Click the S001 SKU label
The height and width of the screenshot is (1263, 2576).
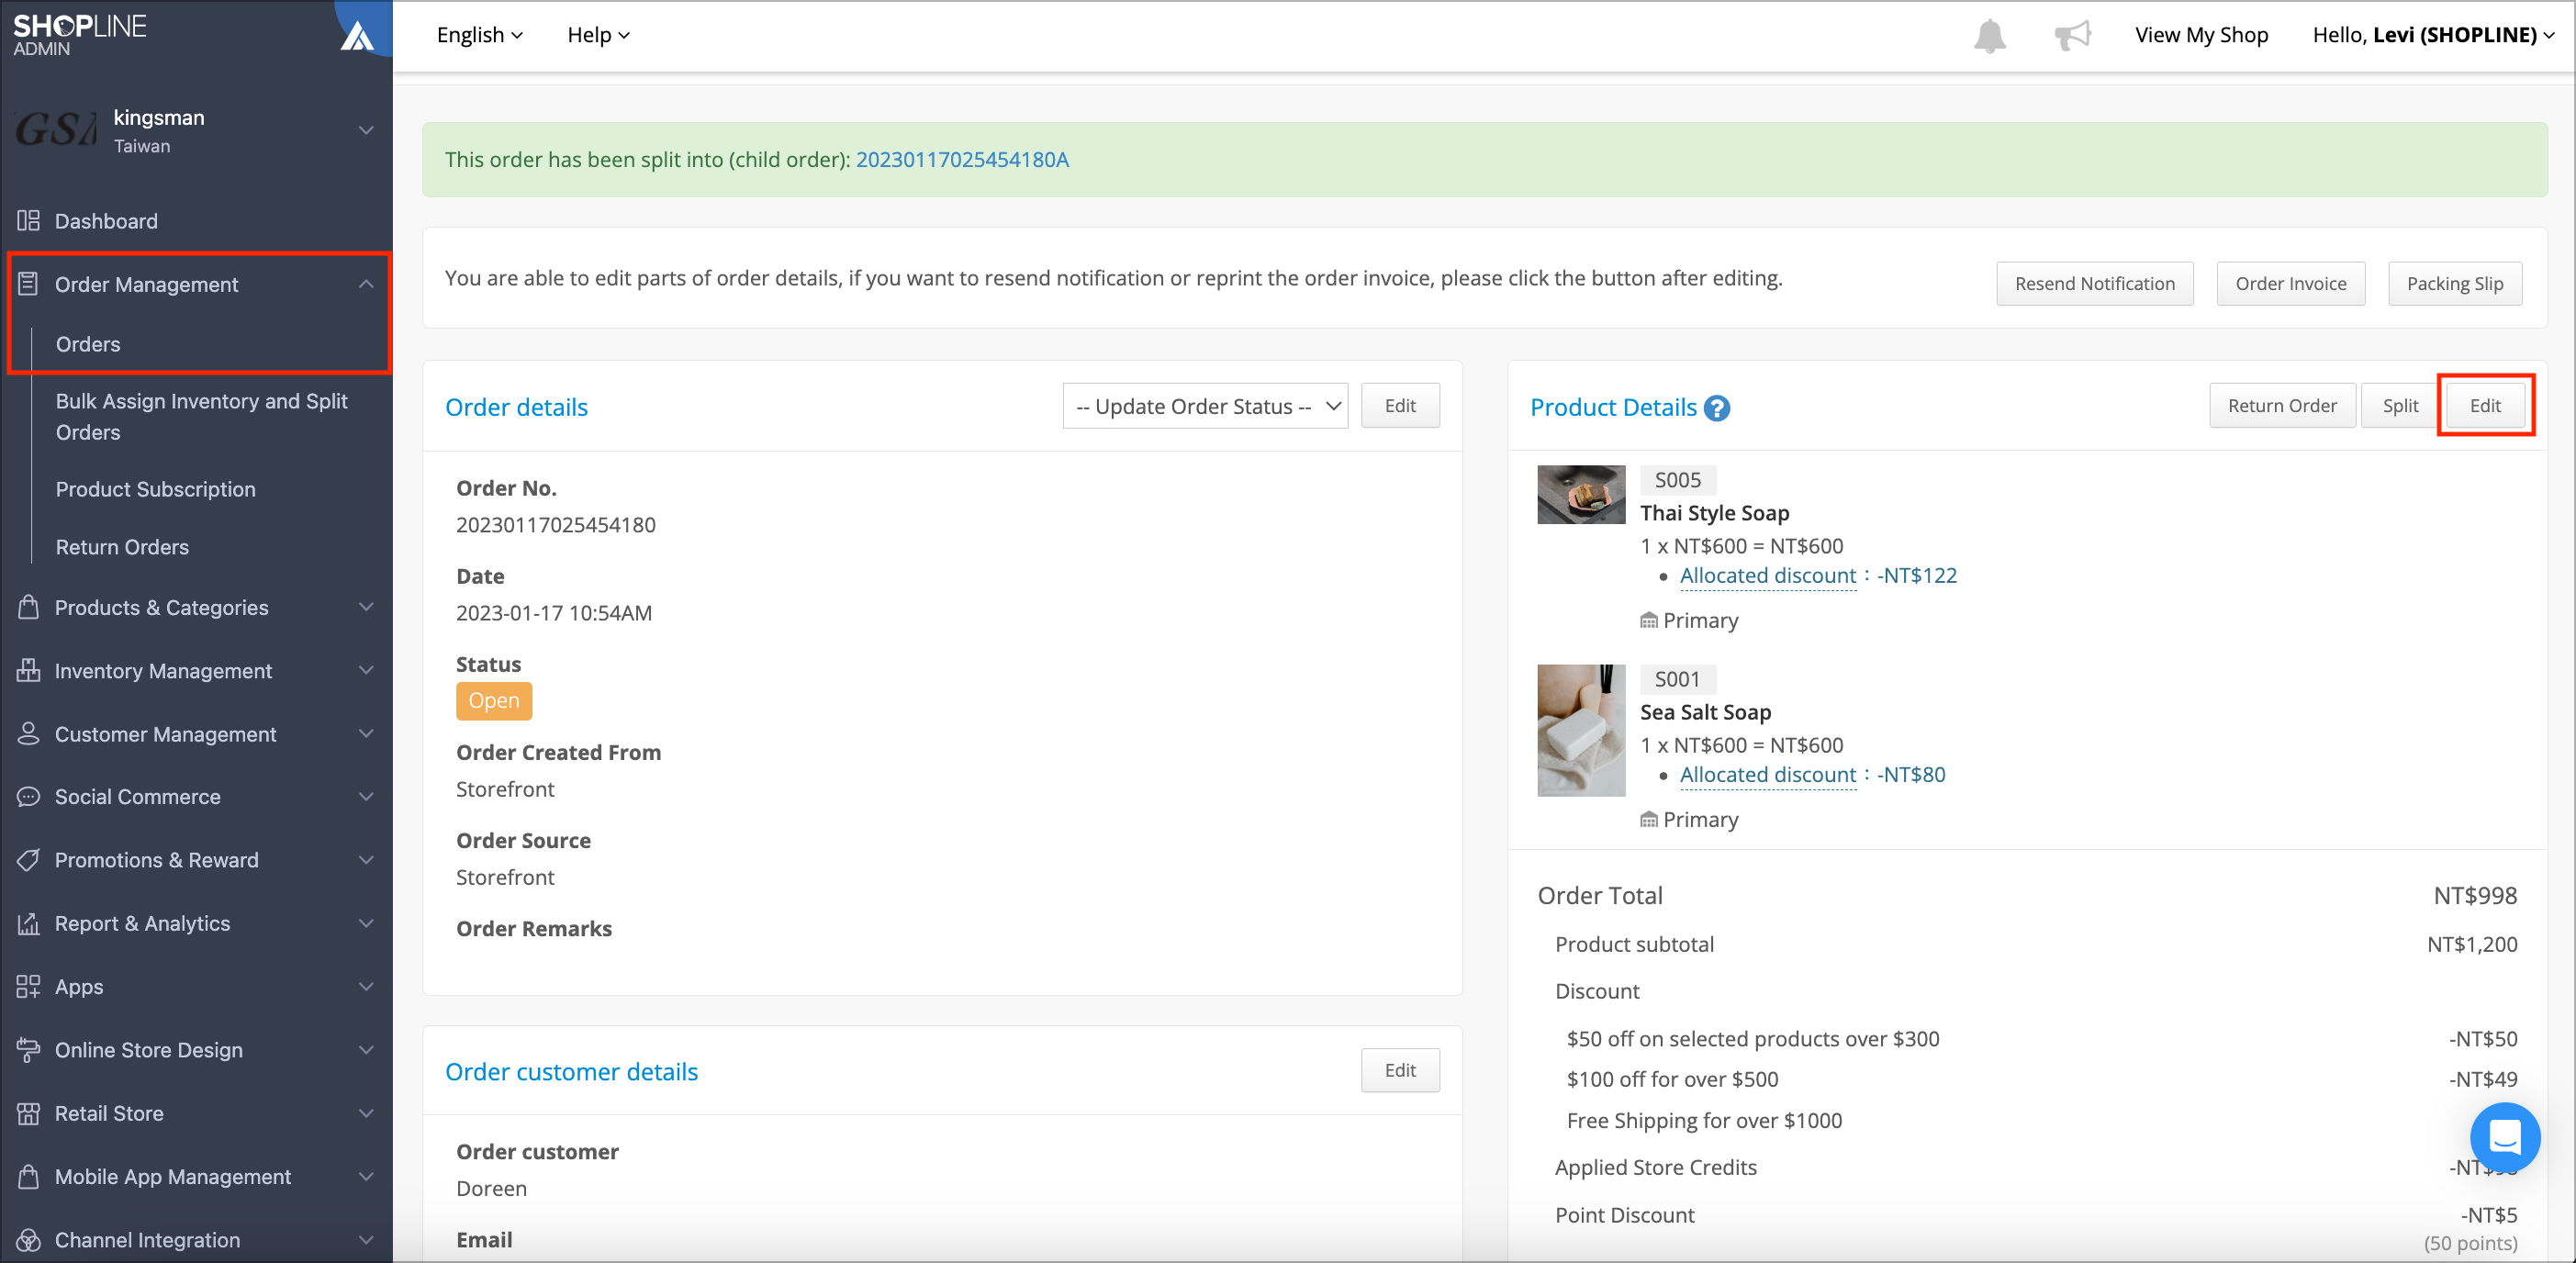(x=1677, y=679)
